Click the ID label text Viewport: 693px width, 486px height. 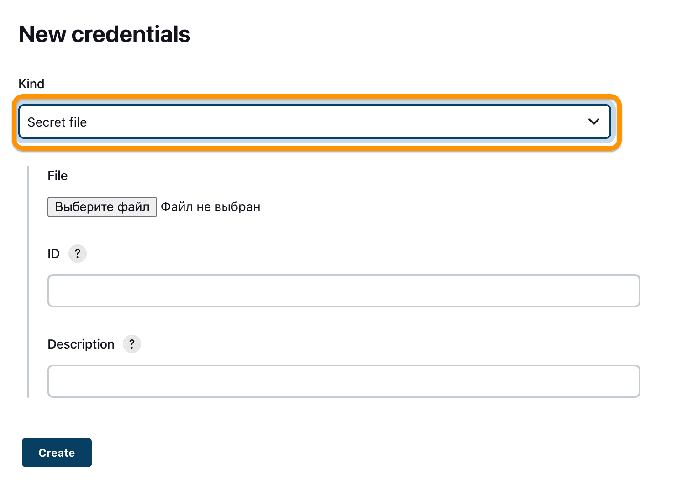[x=53, y=254]
